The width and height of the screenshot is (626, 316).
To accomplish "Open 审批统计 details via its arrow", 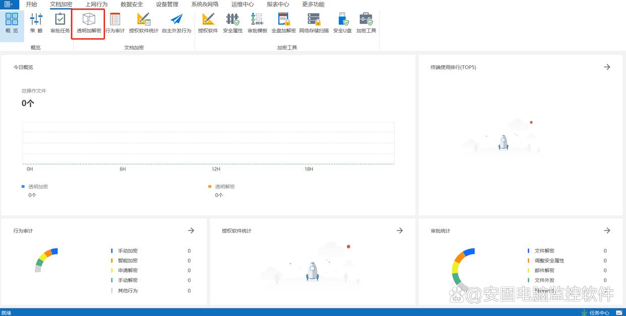I will [607, 230].
